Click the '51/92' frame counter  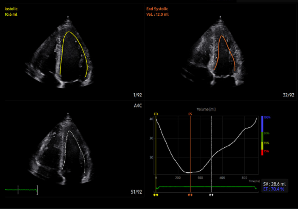click(x=136, y=192)
